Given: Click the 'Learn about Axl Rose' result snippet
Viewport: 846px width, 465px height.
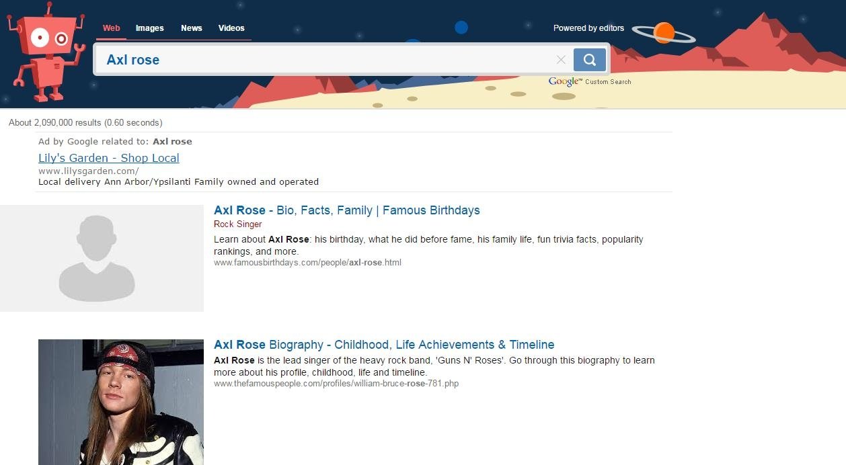Looking at the screenshot, I should coord(428,245).
